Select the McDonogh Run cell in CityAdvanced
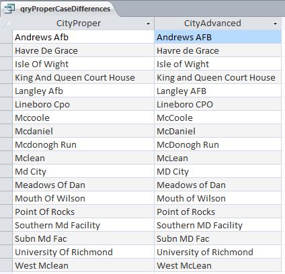285x274 pixels. 218,144
